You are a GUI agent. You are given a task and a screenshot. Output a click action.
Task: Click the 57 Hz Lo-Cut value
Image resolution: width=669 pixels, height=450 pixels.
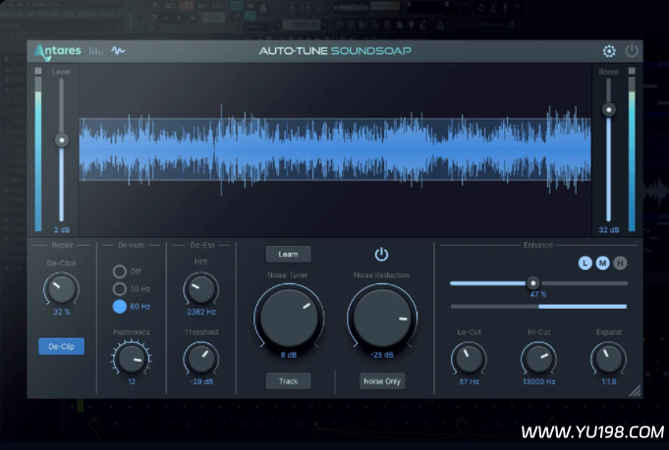(469, 382)
